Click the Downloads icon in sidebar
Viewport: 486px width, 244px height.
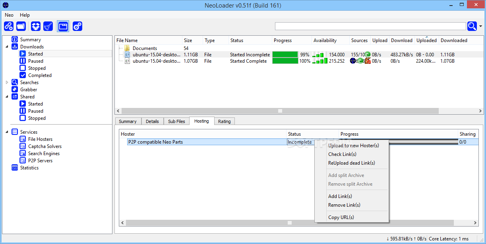(15, 47)
